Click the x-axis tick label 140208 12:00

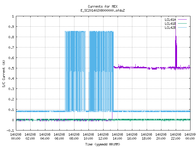tap(103, 137)
